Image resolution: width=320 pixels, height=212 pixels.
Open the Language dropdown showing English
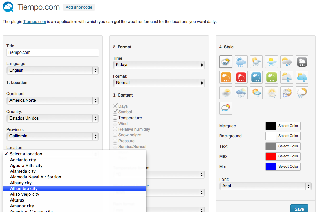(x=52, y=70)
